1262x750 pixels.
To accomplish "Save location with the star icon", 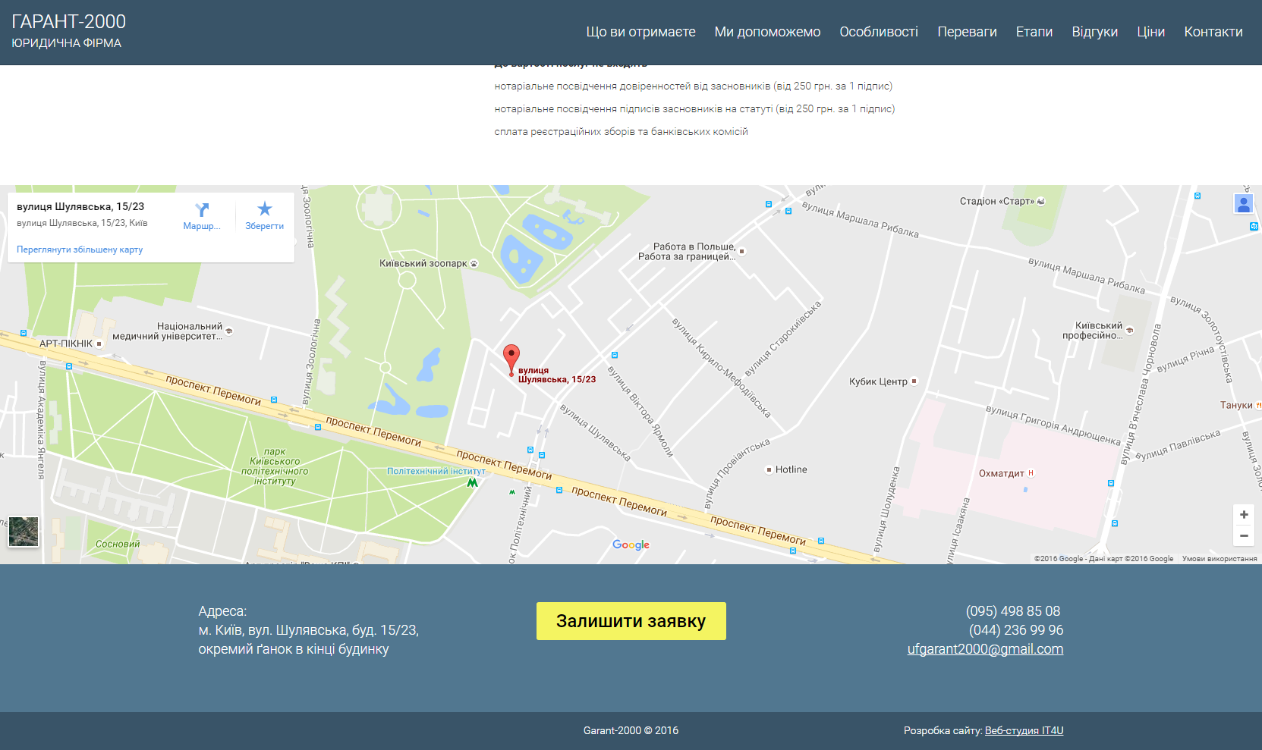I will [x=264, y=209].
